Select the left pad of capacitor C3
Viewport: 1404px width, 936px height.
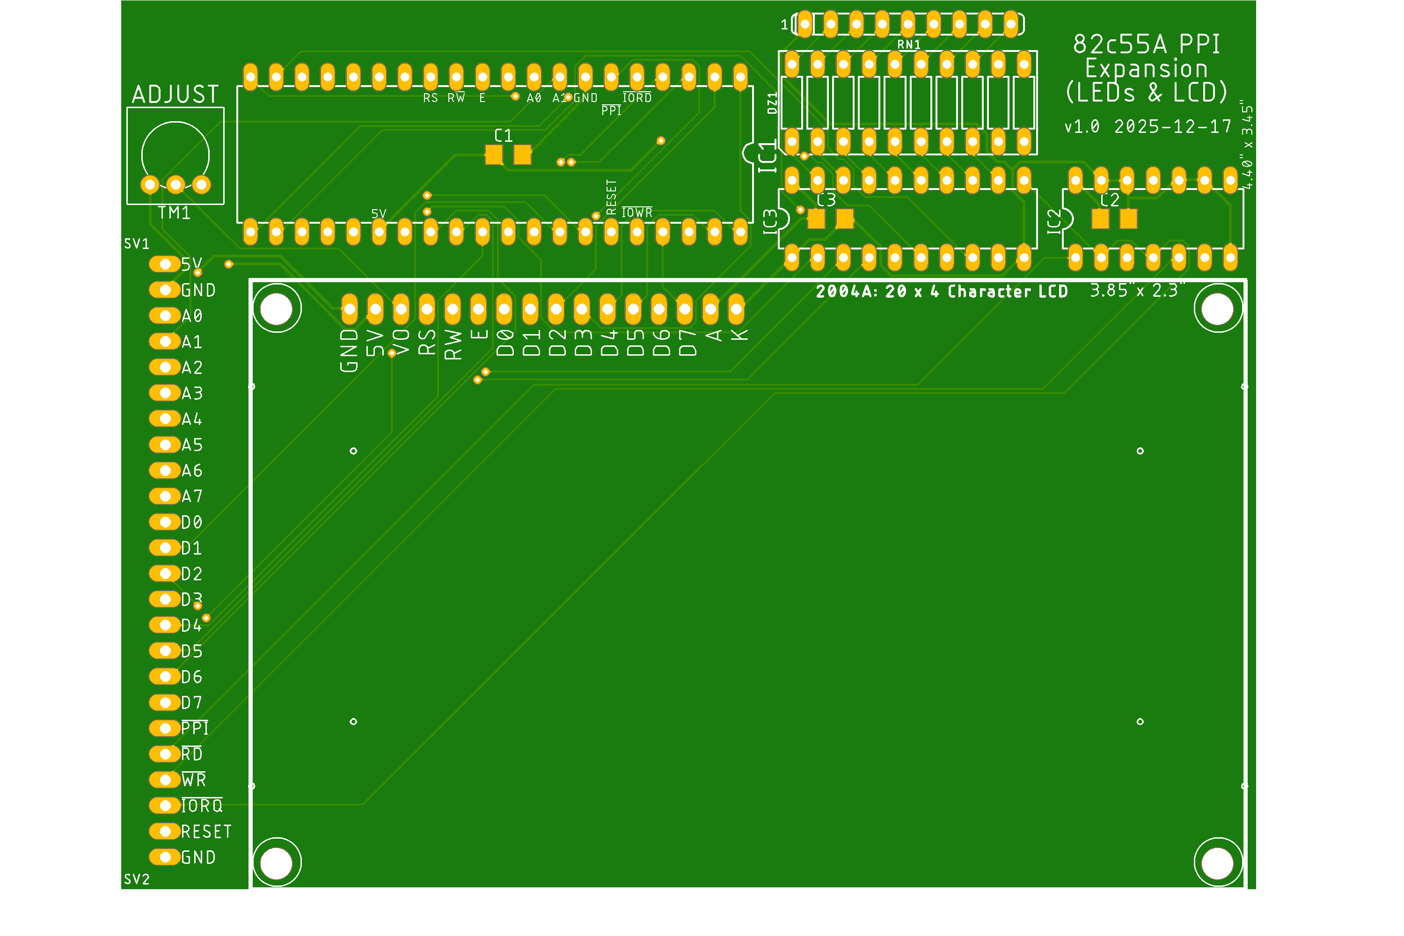coord(816,219)
